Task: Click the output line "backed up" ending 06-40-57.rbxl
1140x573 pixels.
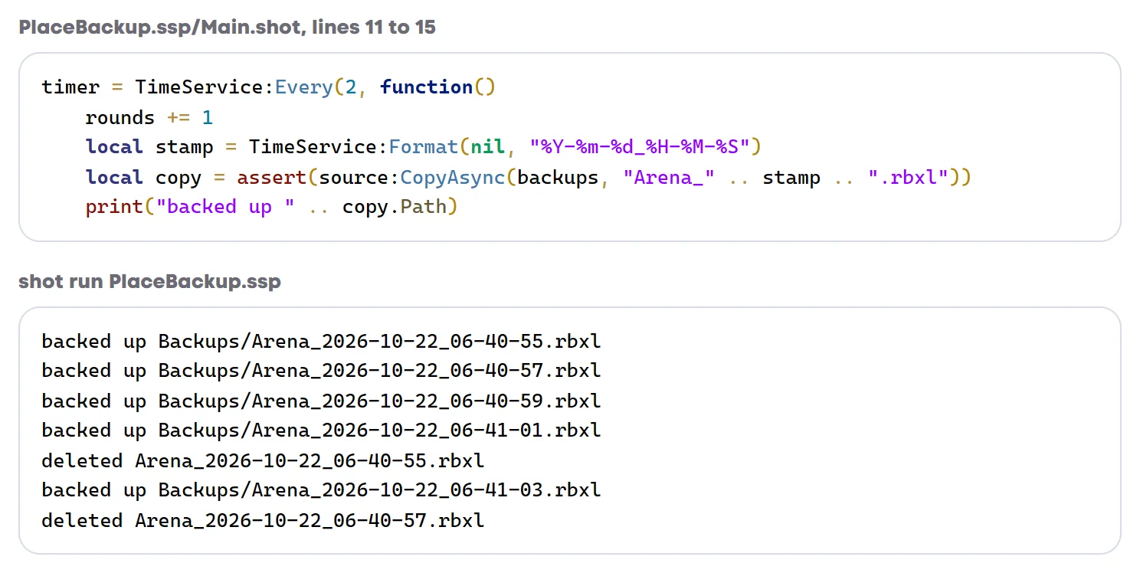Action: pos(321,372)
